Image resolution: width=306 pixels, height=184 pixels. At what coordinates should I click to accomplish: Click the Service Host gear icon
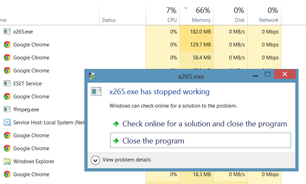7,123
